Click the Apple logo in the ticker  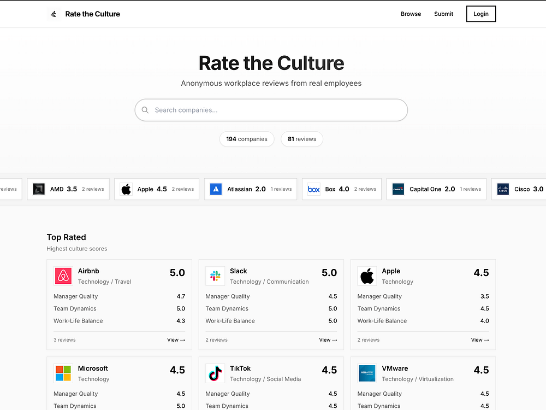126,189
